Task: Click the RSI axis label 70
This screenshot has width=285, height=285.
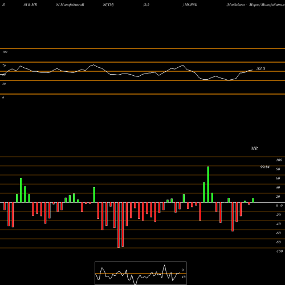Action: coord(4,66)
